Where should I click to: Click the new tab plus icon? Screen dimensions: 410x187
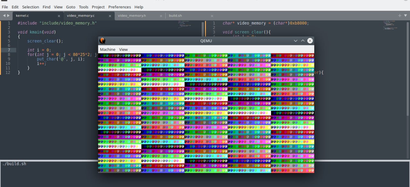pos(399,16)
